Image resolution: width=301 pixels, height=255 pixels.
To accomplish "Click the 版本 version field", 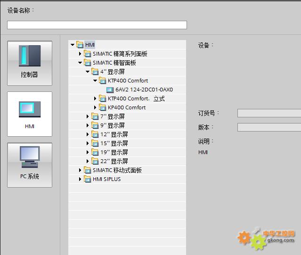I will pos(269,127).
